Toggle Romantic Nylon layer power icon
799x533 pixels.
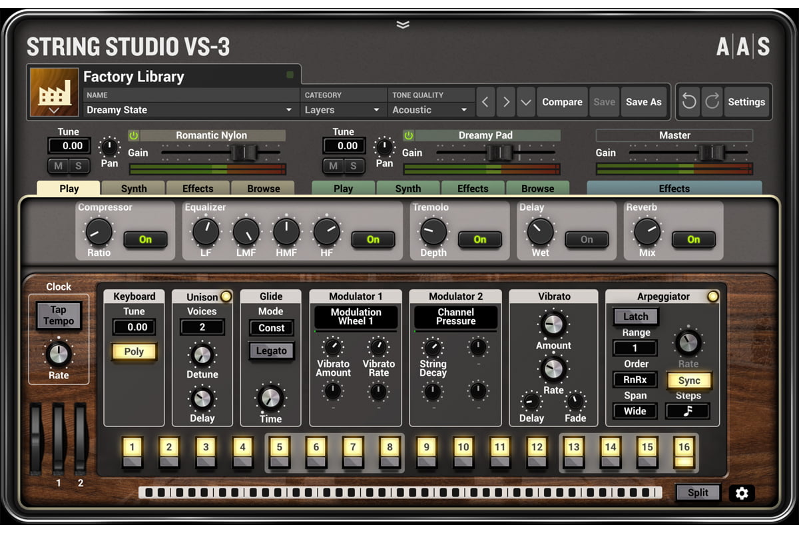coord(133,135)
